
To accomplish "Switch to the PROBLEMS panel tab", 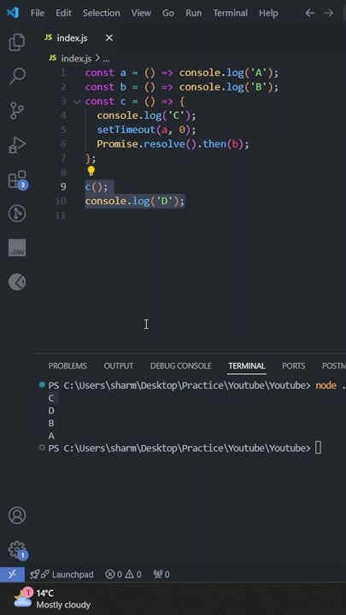I will click(x=67, y=366).
